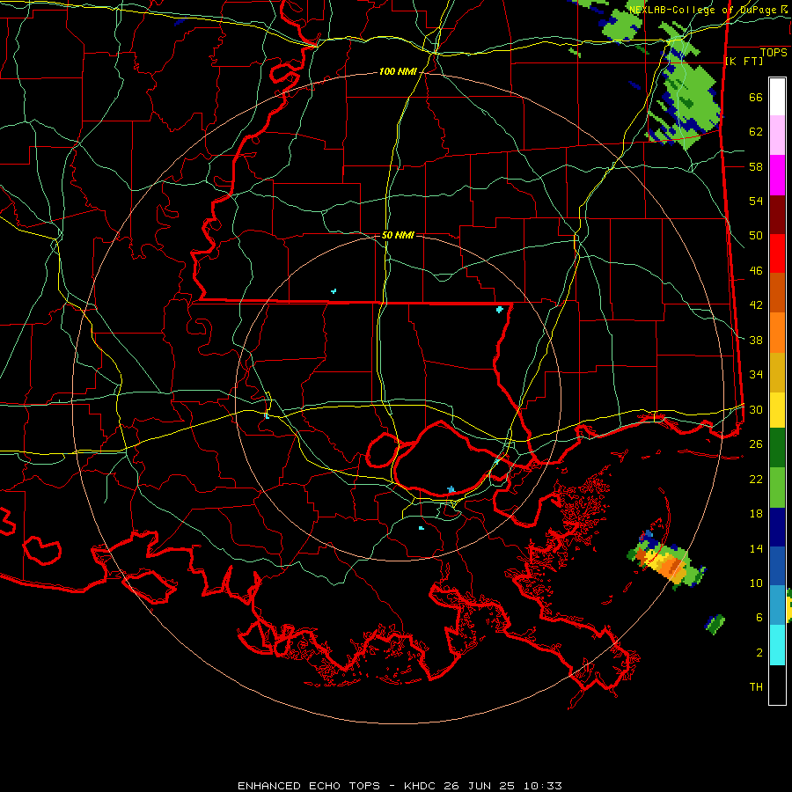The height and width of the screenshot is (792, 792).
Task: Click the bright red legend color band
Action: click(777, 253)
